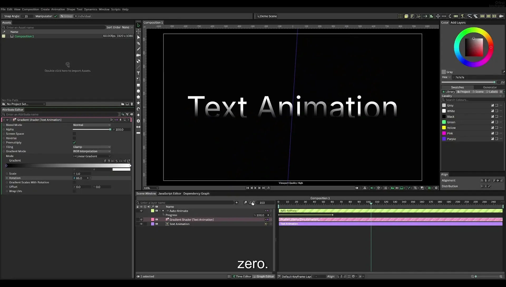This screenshot has height=287, width=506.
Task: Select the line tool
Action: pos(138,67)
